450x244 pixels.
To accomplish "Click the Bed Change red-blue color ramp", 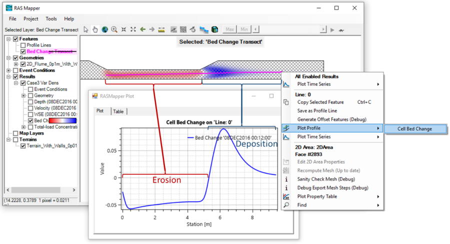I will coord(62,121).
